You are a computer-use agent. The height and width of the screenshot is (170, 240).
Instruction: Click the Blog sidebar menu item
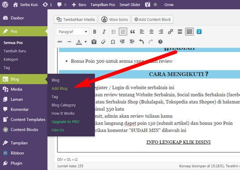coord(24,79)
